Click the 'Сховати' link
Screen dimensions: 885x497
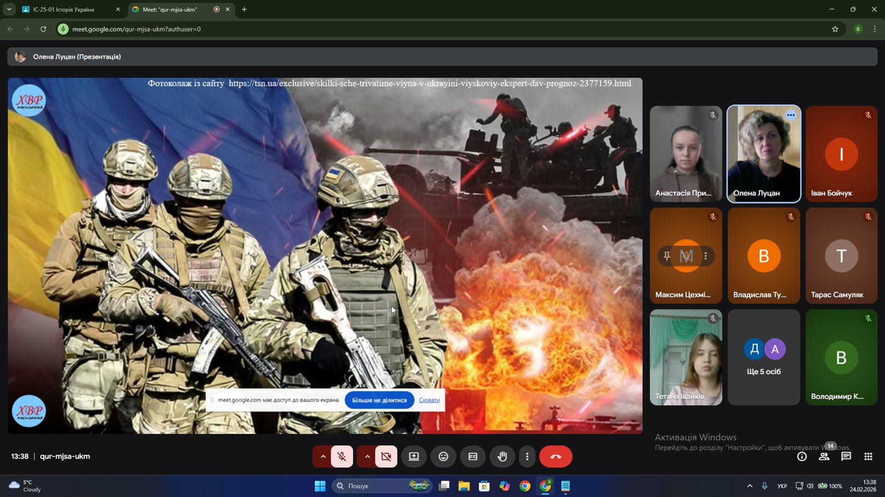(x=429, y=400)
